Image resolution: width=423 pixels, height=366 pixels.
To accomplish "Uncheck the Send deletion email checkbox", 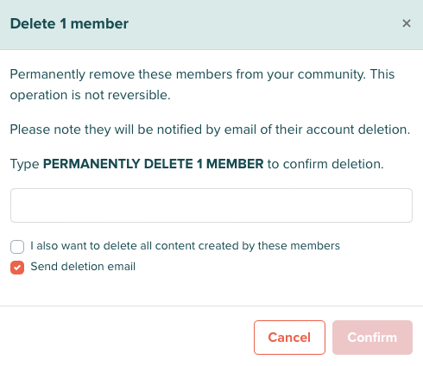I will click(x=17, y=268).
